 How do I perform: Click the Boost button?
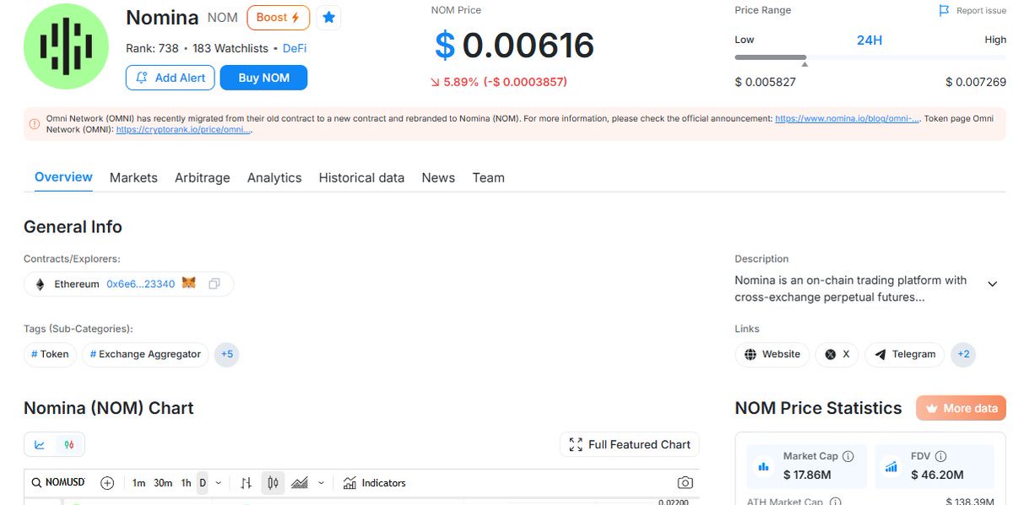point(278,17)
